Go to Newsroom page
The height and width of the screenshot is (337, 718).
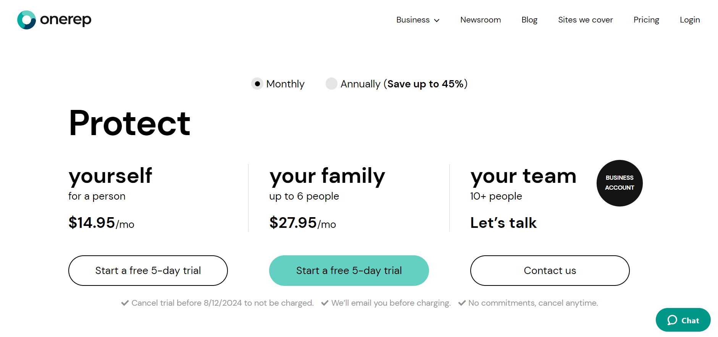coord(480,20)
